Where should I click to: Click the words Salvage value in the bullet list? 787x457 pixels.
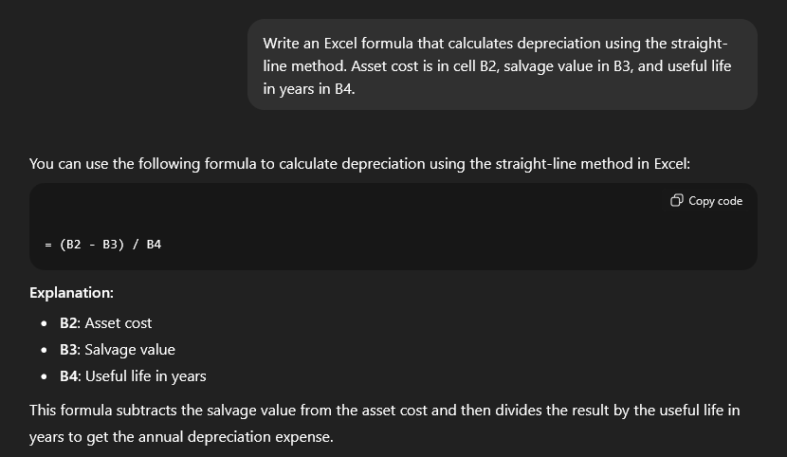click(130, 350)
